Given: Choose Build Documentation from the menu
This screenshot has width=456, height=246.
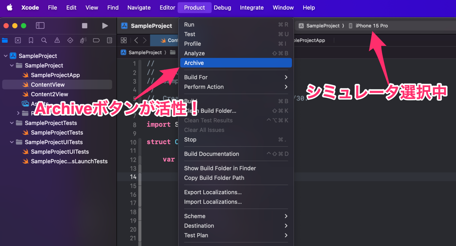Looking at the screenshot, I should tap(211, 154).
